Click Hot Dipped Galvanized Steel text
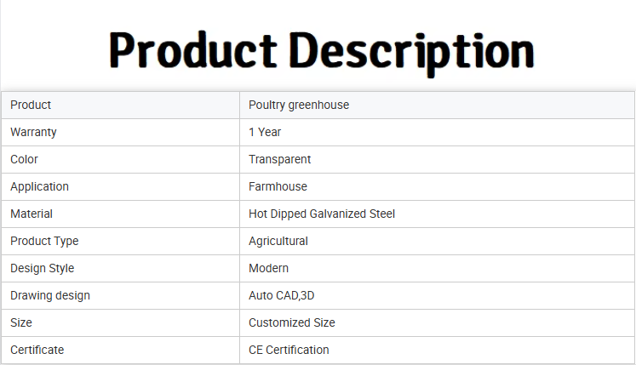Screen dimensions: 636x365 322,214
